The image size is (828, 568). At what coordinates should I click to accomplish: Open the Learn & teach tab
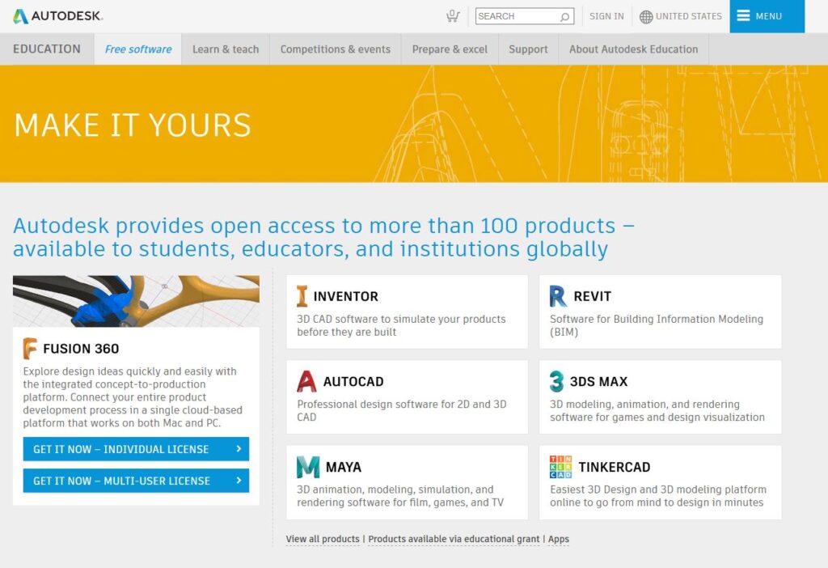coord(226,49)
